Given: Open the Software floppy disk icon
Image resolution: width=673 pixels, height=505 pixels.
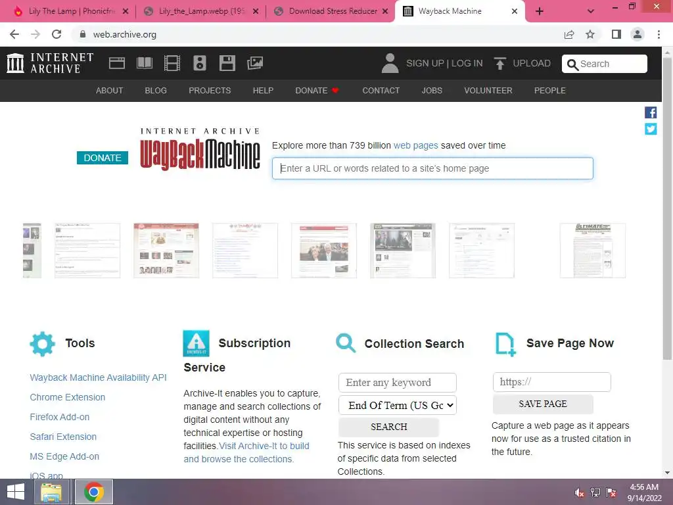Looking at the screenshot, I should pyautogui.click(x=227, y=63).
